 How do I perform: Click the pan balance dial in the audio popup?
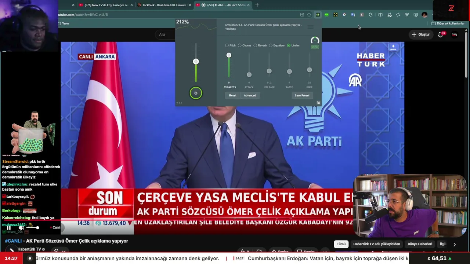click(315, 40)
